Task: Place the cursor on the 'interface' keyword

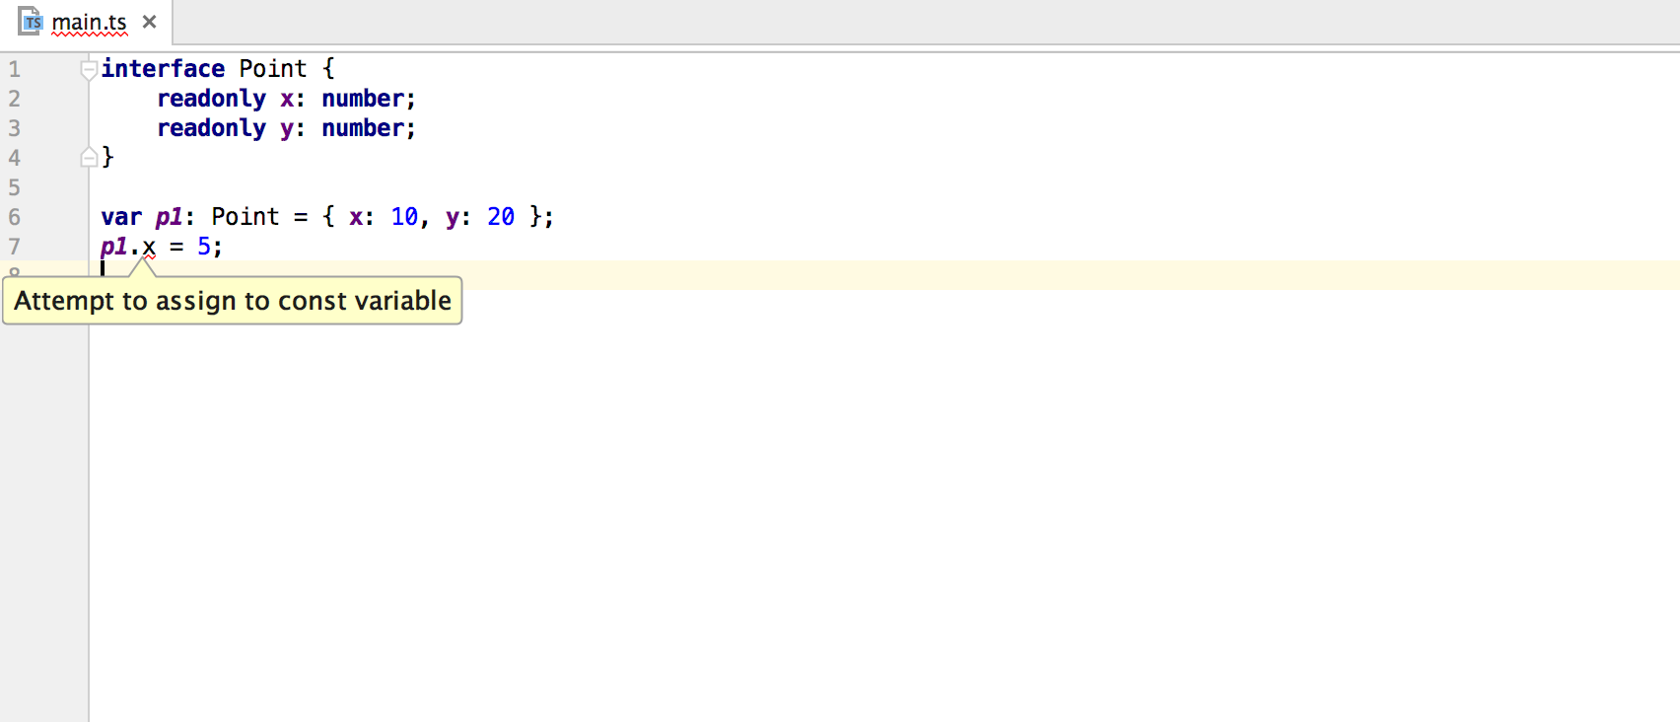Action: coord(163,69)
